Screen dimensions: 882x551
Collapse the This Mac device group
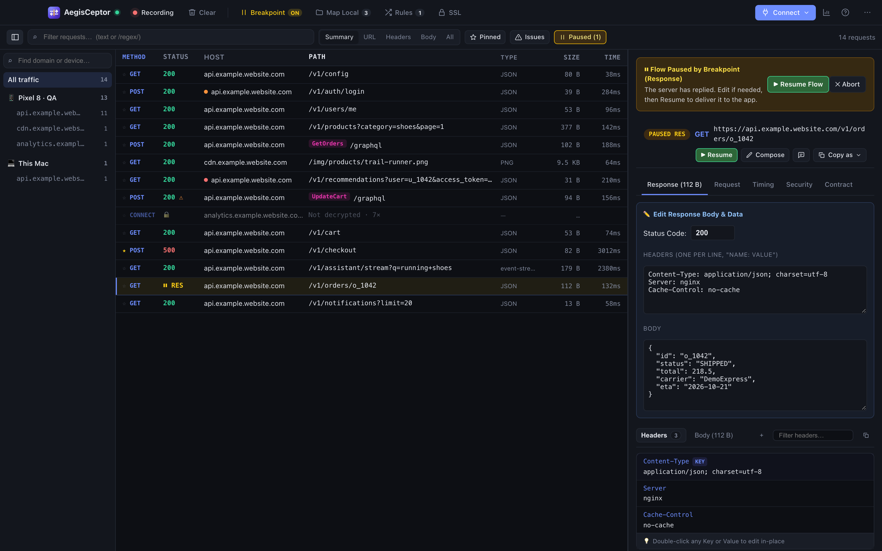[x=58, y=163]
